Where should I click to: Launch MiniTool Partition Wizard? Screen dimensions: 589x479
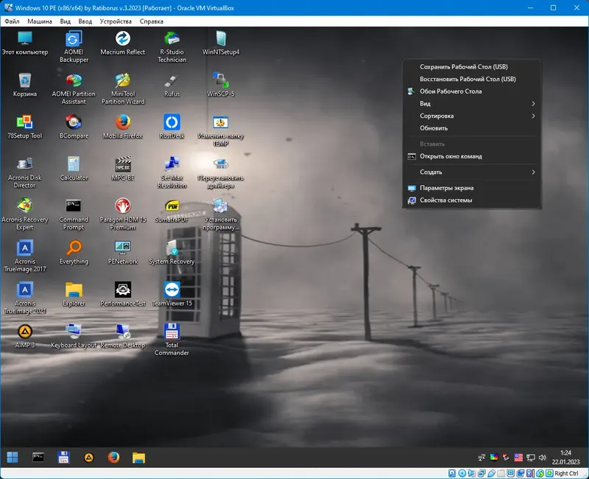(122, 81)
